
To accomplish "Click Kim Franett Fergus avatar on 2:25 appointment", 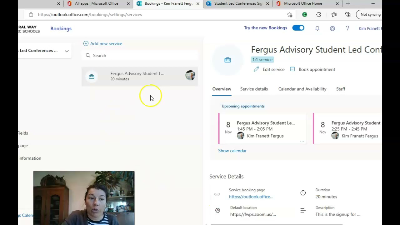I will click(335, 136).
